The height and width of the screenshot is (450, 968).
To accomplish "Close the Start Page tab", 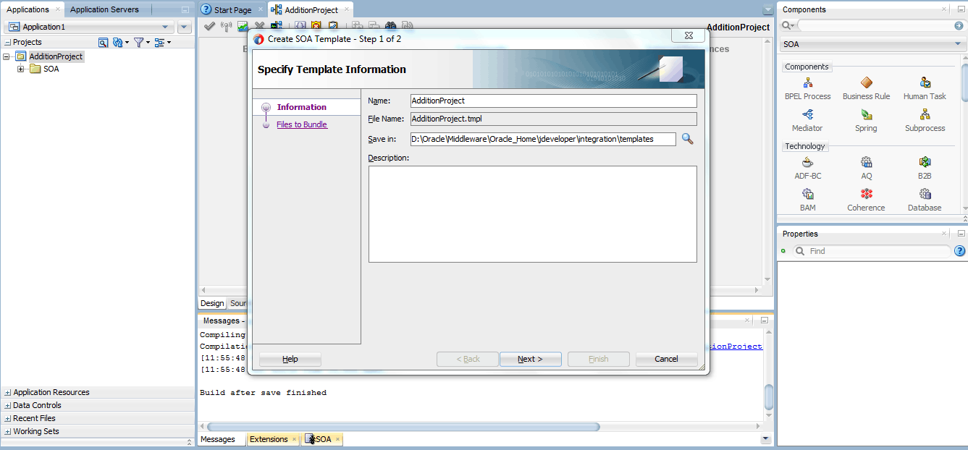I will click(261, 10).
